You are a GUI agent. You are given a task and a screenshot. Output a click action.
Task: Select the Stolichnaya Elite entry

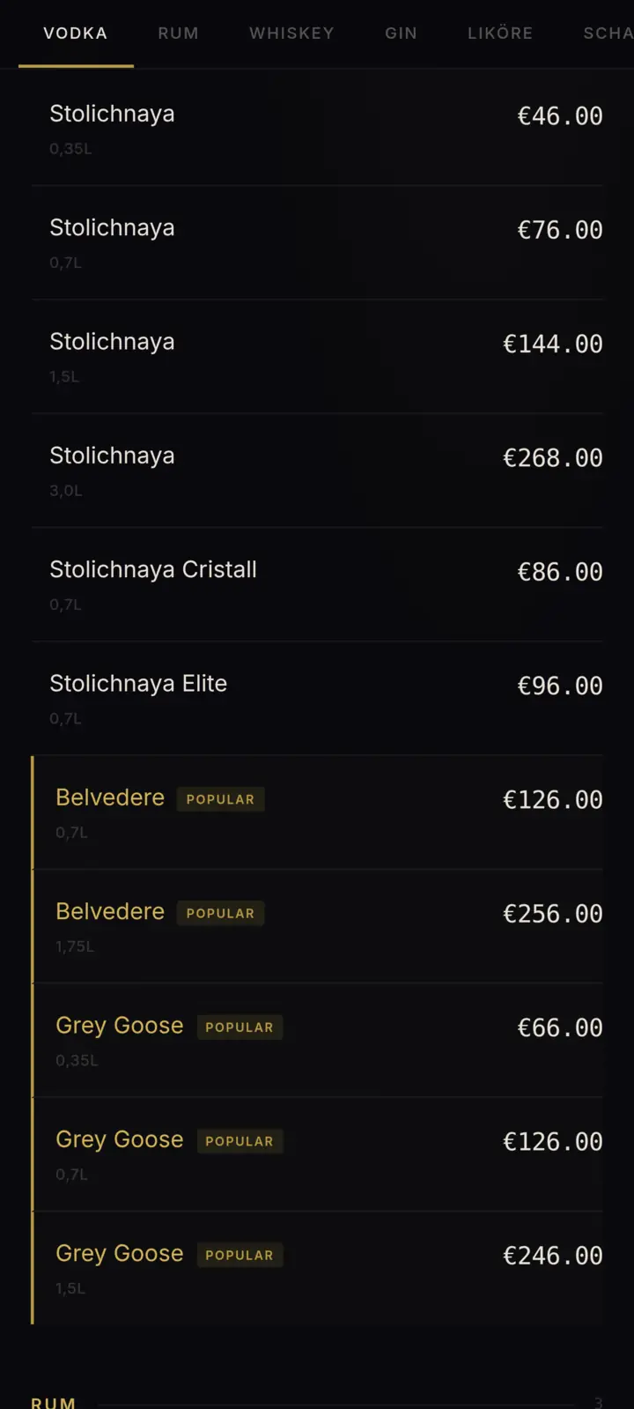(317, 695)
